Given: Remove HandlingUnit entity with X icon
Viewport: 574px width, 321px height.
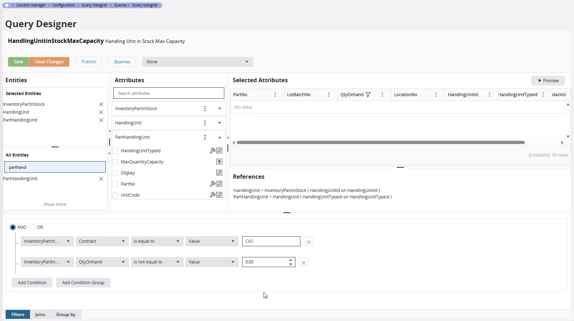Looking at the screenshot, I should pos(101,112).
